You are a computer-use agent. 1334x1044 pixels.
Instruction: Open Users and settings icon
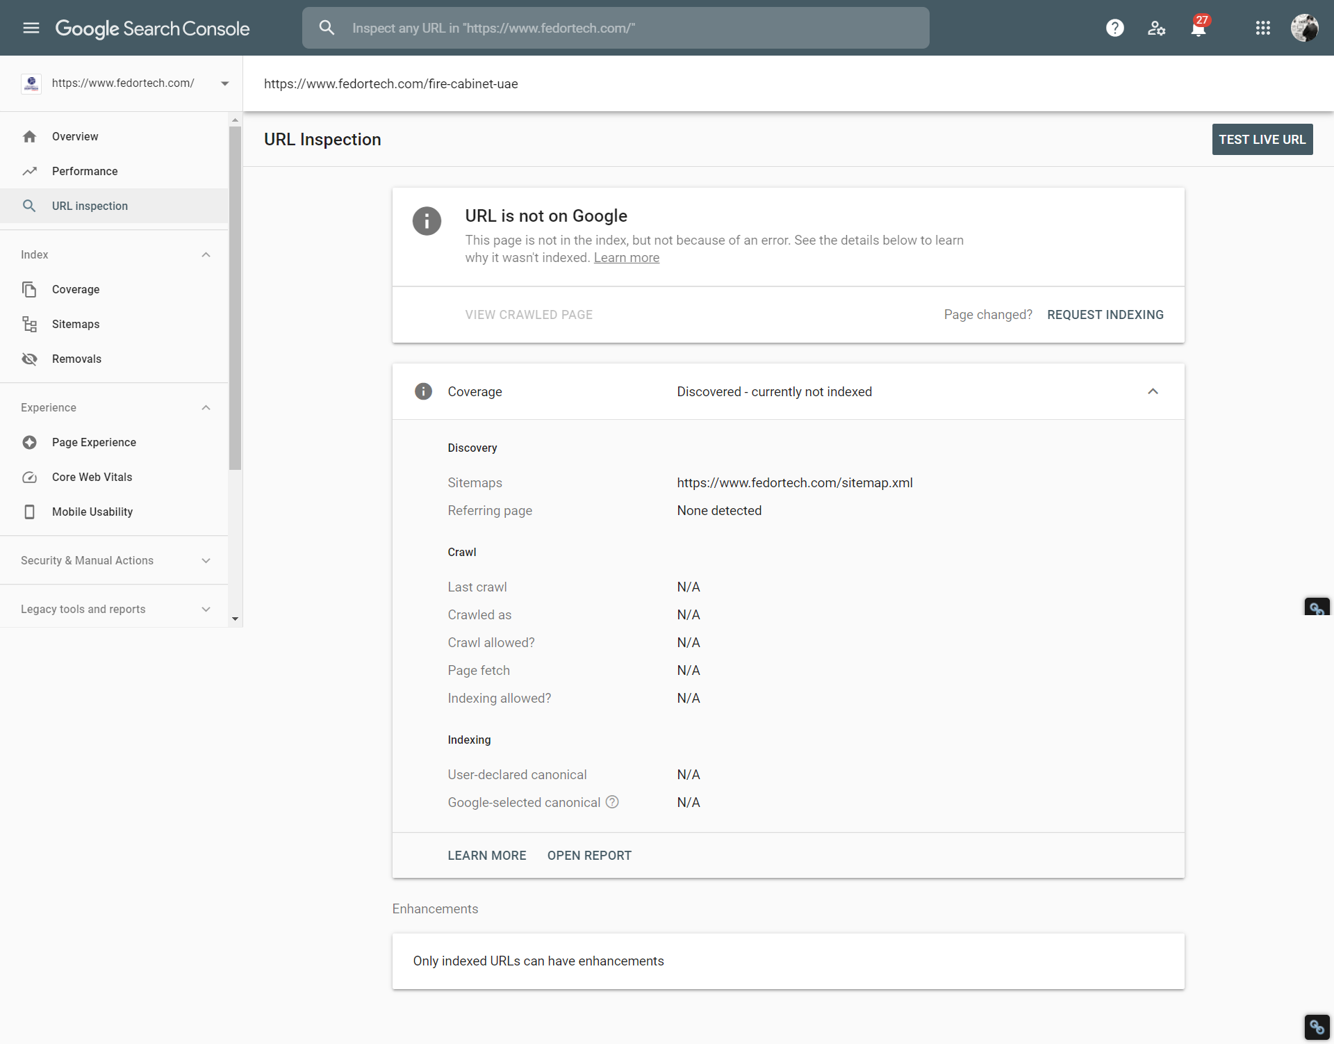(1156, 28)
